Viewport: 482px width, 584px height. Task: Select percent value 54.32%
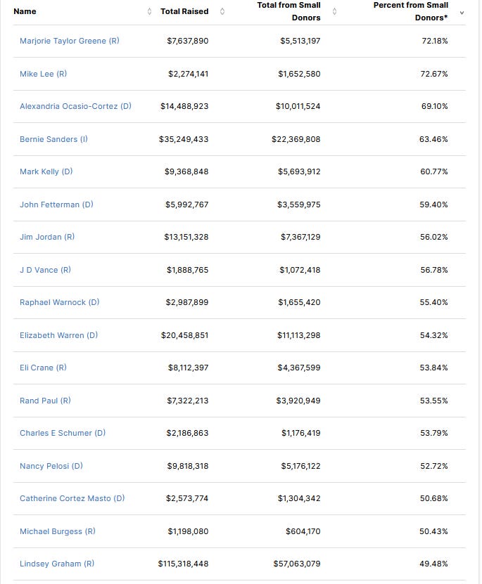pyautogui.click(x=434, y=335)
